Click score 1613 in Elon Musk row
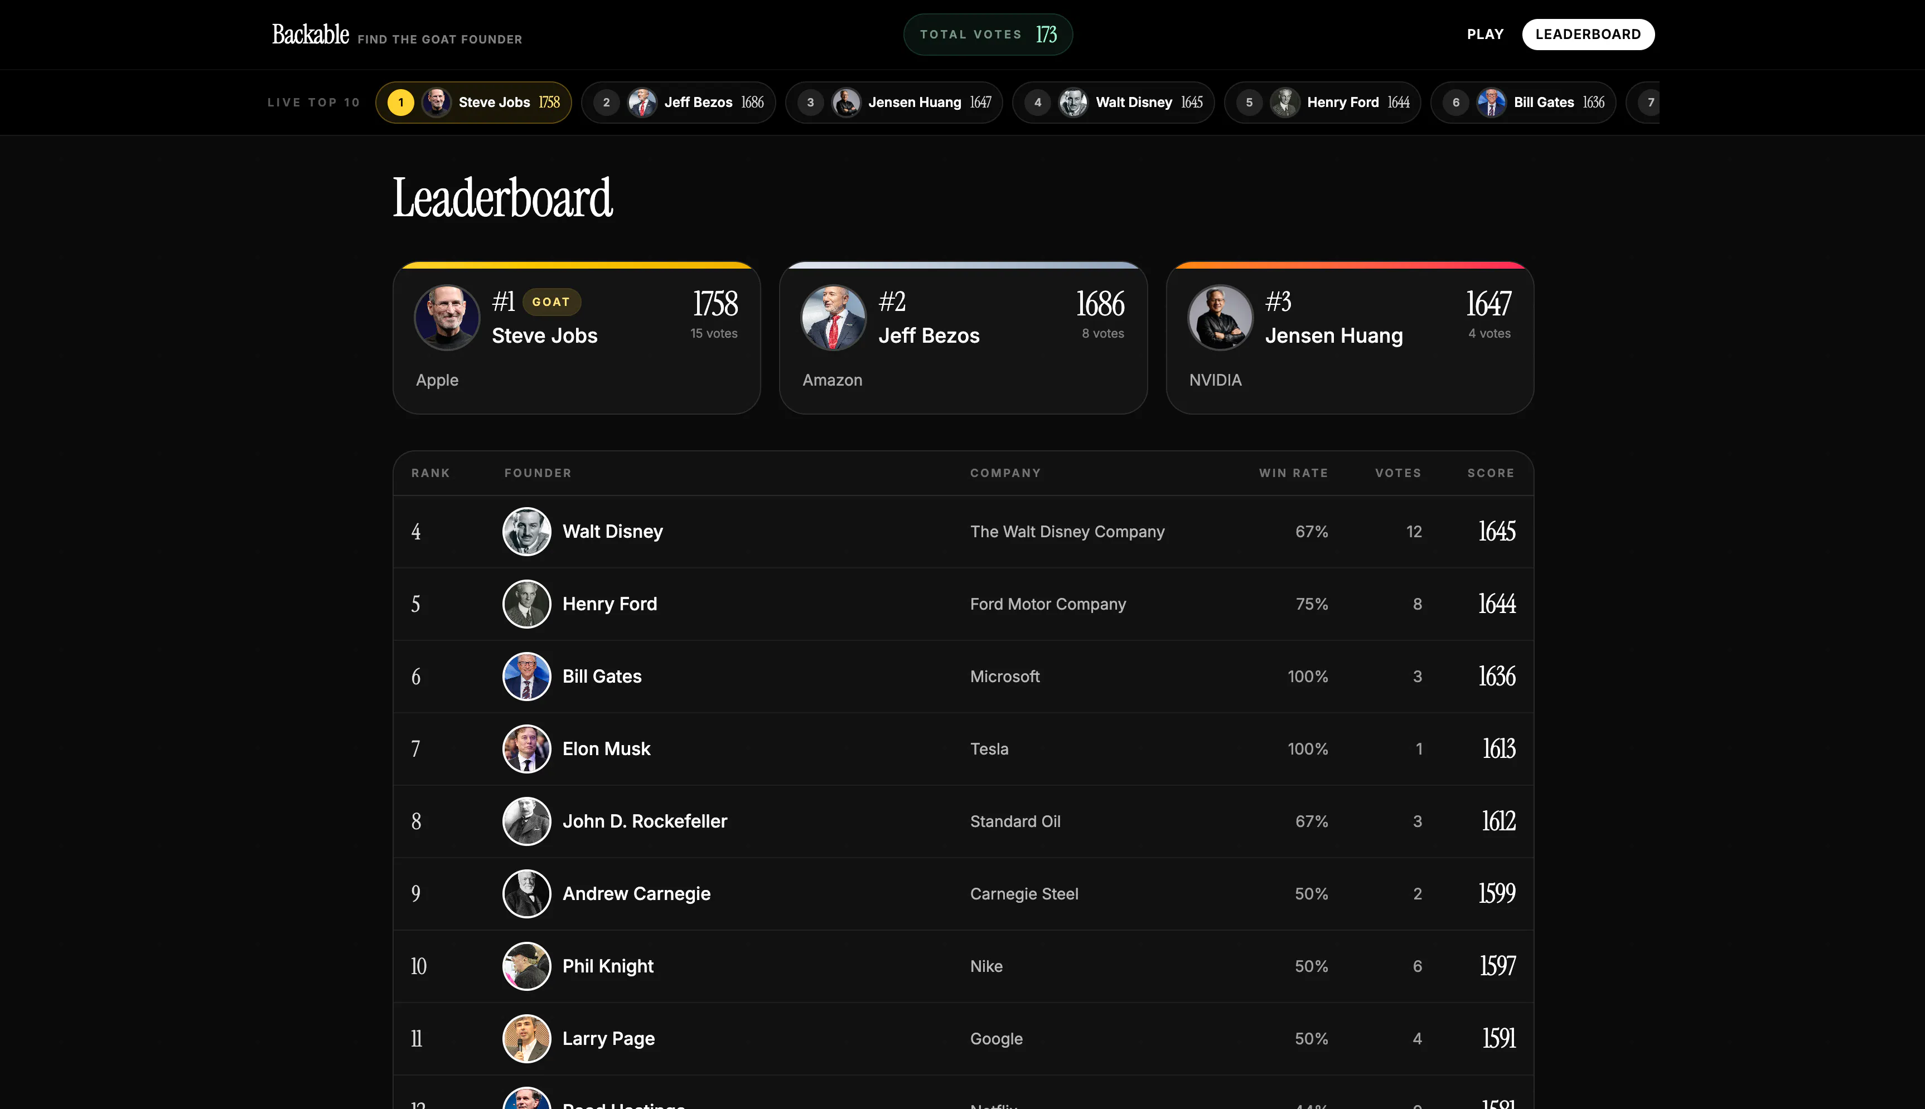The image size is (1925, 1109). [x=1498, y=749]
